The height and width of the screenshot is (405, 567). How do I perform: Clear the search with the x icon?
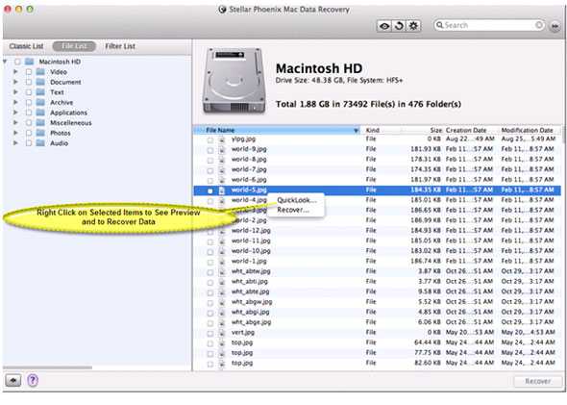[x=539, y=25]
